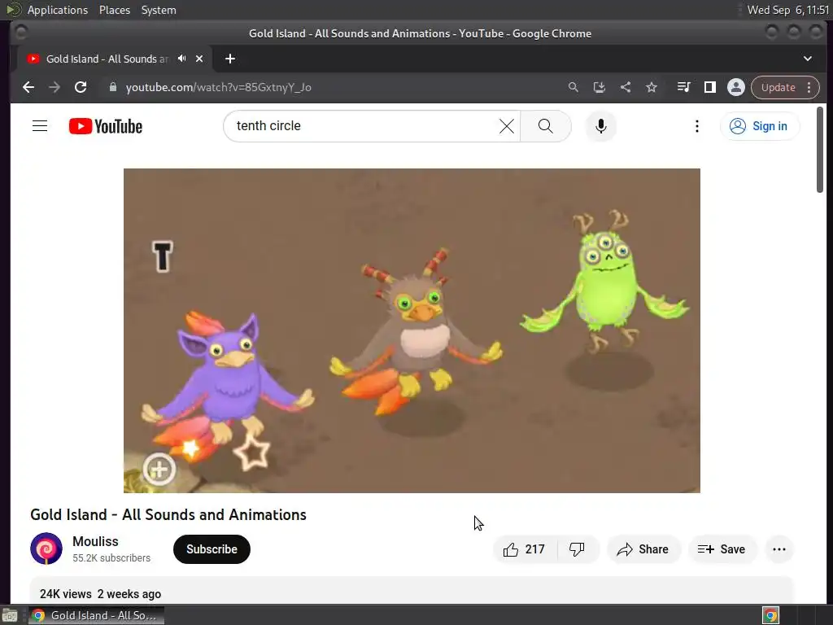Screen dimensions: 833x625
Task: Click the video player to pause
Action: [x=412, y=330]
